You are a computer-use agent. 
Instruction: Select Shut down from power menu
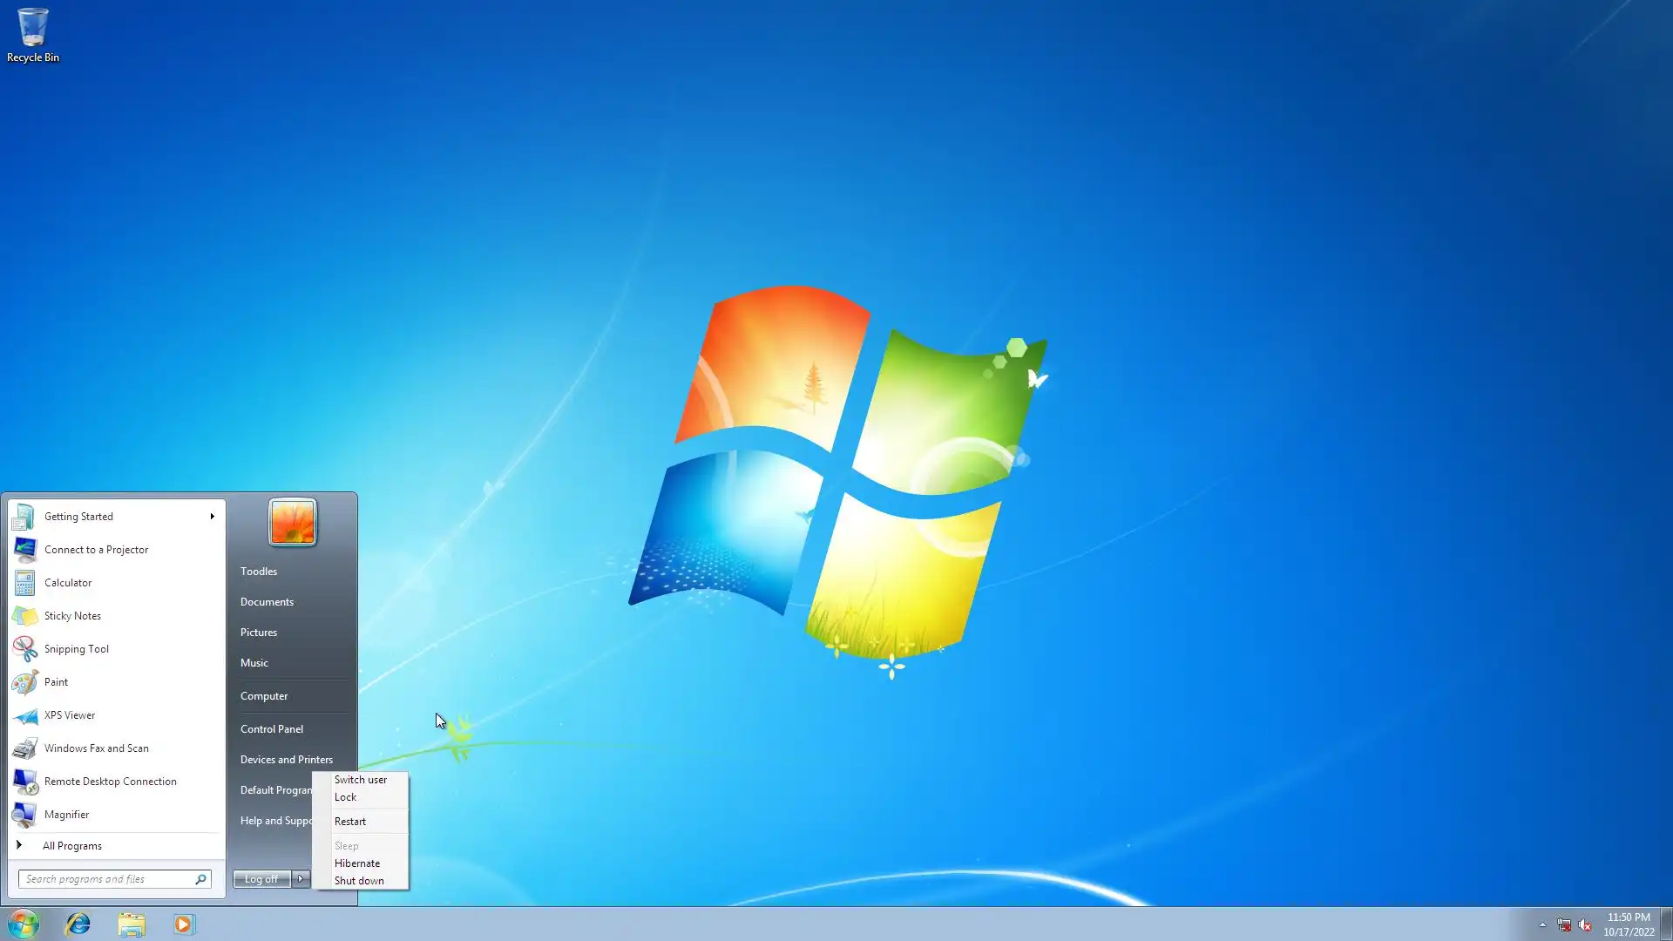click(x=359, y=881)
